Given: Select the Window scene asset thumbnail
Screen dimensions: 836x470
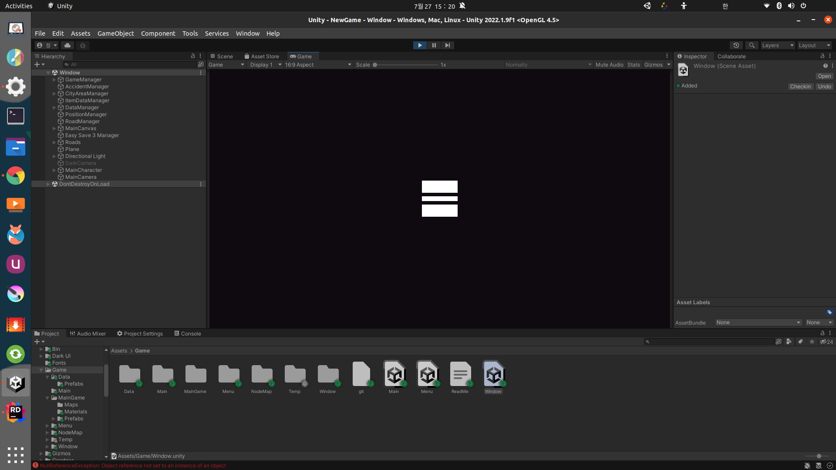Looking at the screenshot, I should point(493,375).
